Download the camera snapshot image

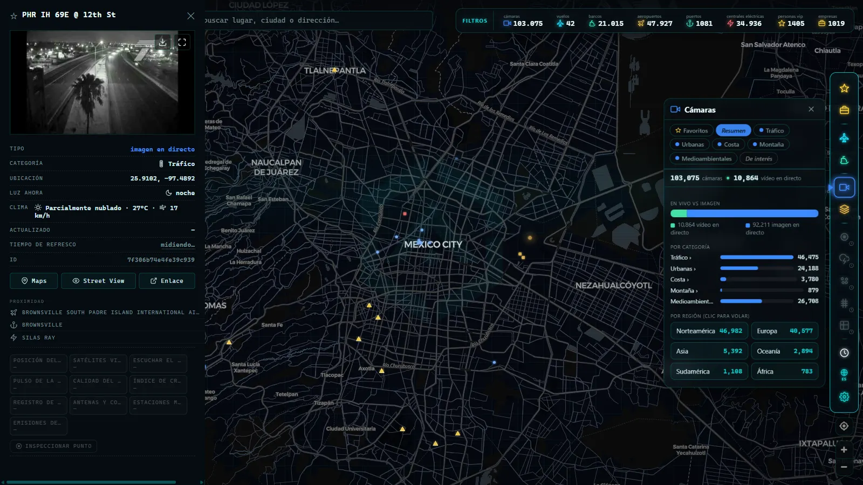point(162,42)
